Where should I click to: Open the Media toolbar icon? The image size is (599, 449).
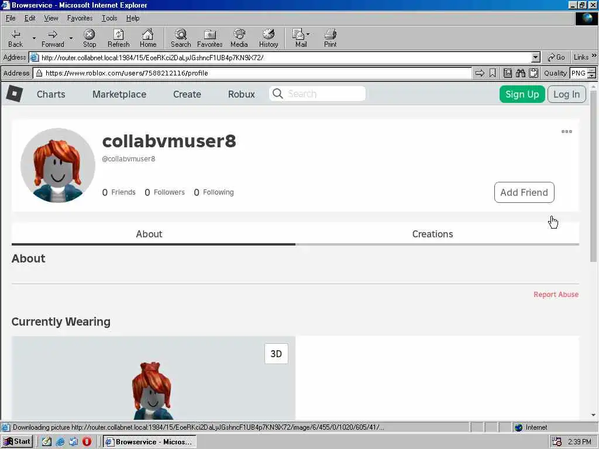click(239, 38)
